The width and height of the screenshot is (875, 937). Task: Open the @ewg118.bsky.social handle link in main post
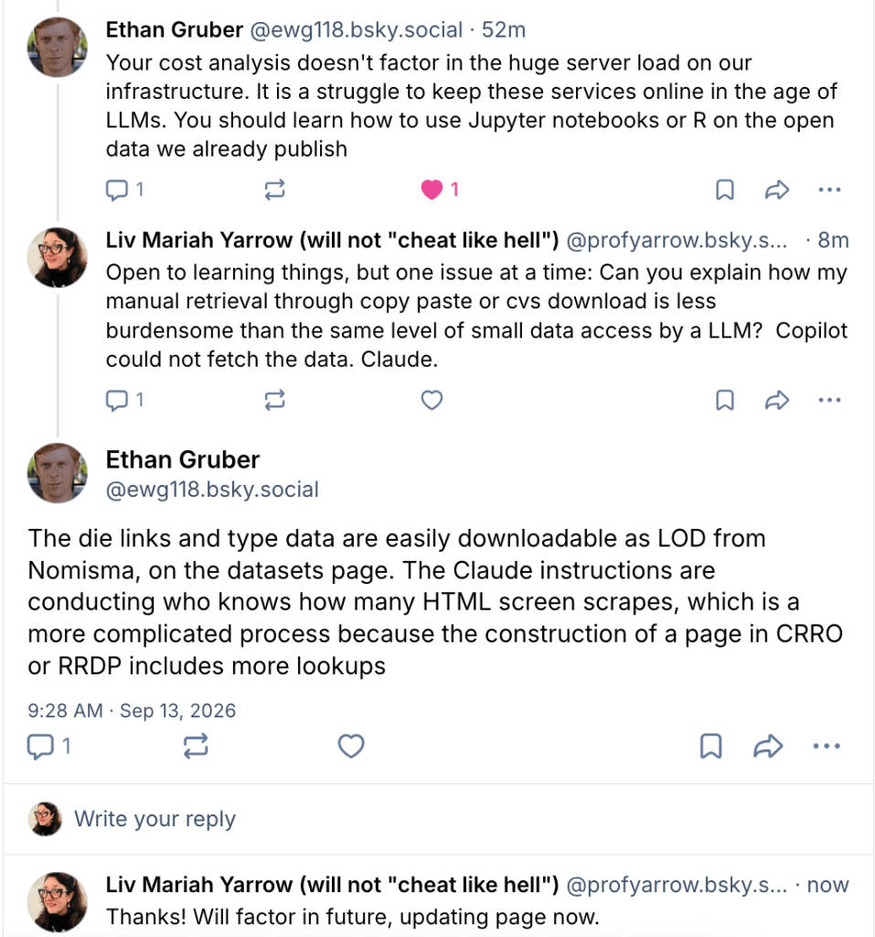[212, 490]
